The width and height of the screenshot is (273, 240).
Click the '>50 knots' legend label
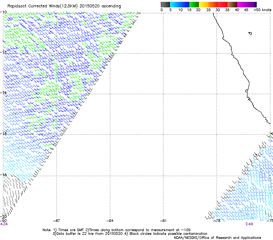pos(262,10)
